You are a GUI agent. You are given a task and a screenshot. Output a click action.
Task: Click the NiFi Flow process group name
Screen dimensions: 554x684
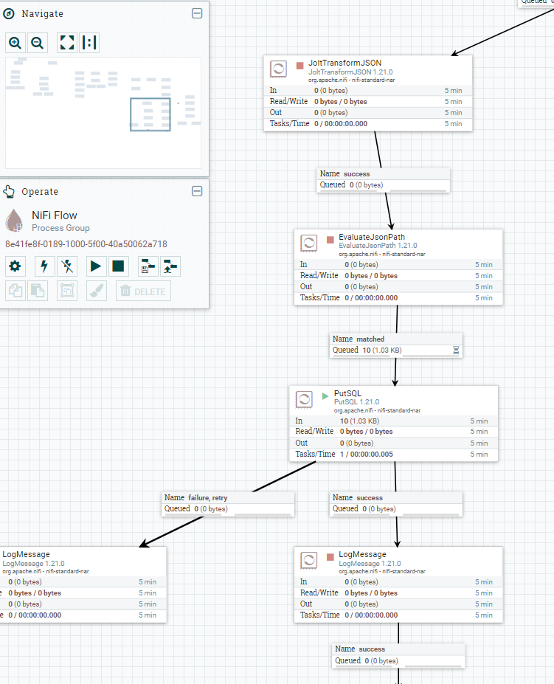[55, 215]
